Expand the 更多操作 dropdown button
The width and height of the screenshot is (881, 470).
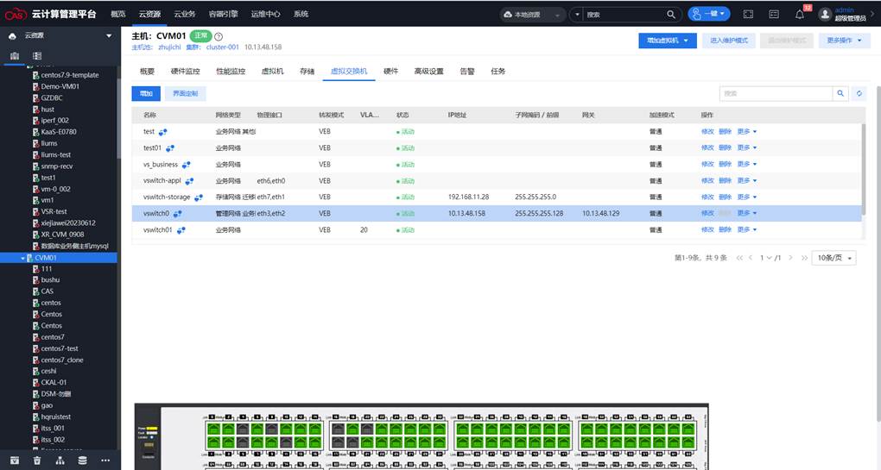coord(842,41)
